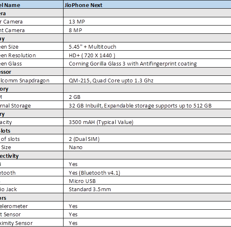Screen dimensions: 231x227
Task: Click the Camera label above Front Camera
Action: click(x=13, y=22)
